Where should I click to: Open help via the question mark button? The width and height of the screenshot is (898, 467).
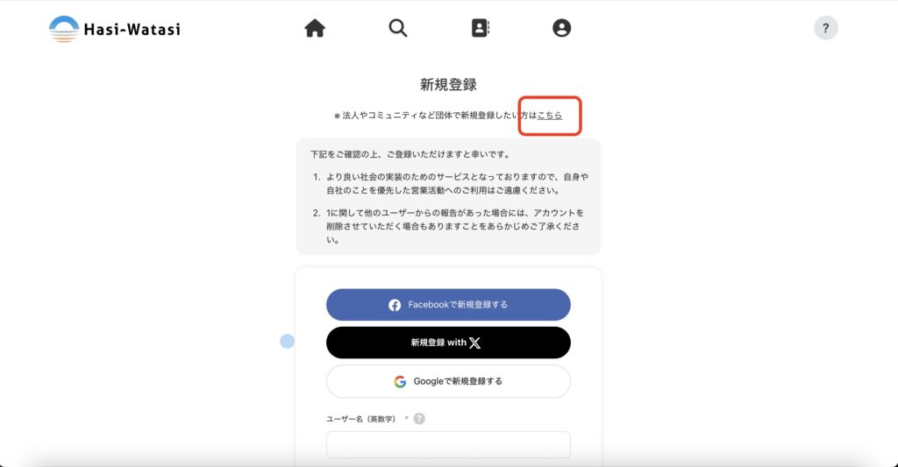pyautogui.click(x=825, y=28)
